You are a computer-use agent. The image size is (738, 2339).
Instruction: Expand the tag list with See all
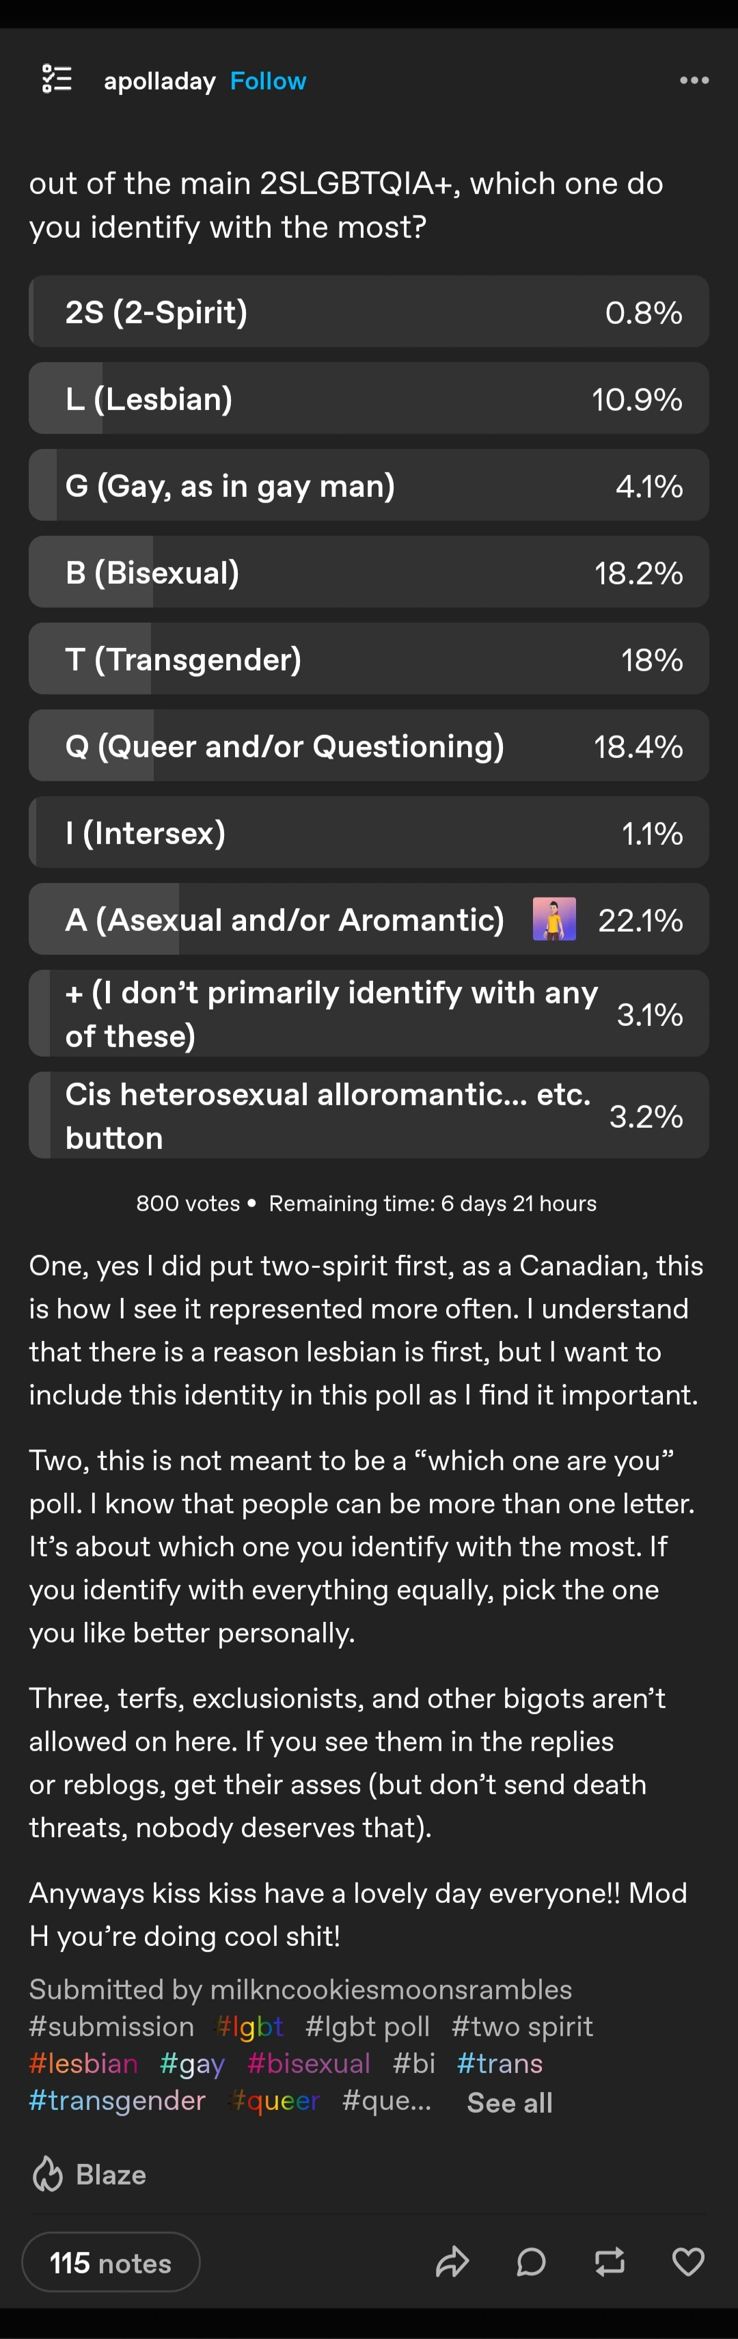click(509, 2103)
